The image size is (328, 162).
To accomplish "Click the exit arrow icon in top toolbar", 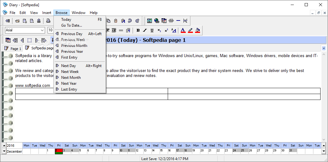I will [8, 21].
